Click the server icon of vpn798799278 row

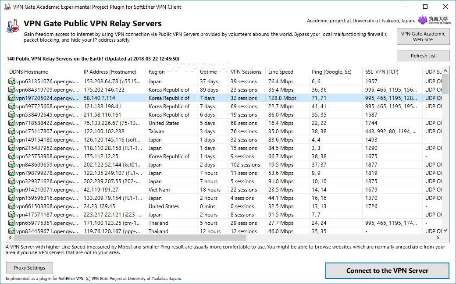coord(12,173)
